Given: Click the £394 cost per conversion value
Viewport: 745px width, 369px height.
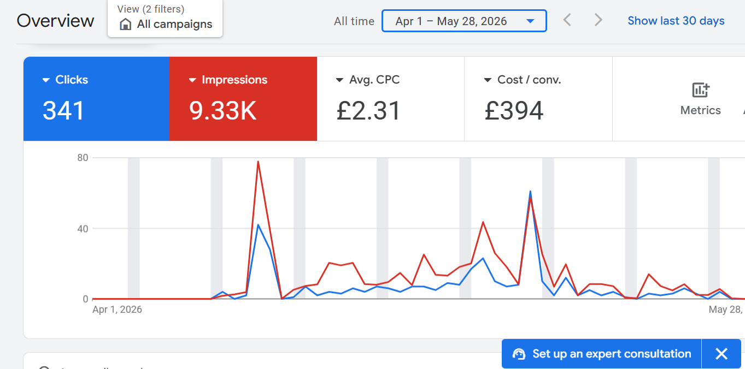Looking at the screenshot, I should tap(514, 111).
